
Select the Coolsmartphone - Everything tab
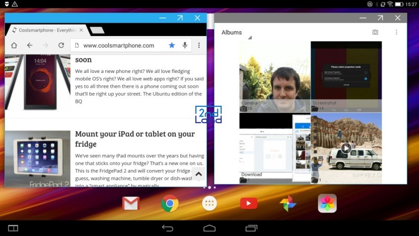[47, 30]
